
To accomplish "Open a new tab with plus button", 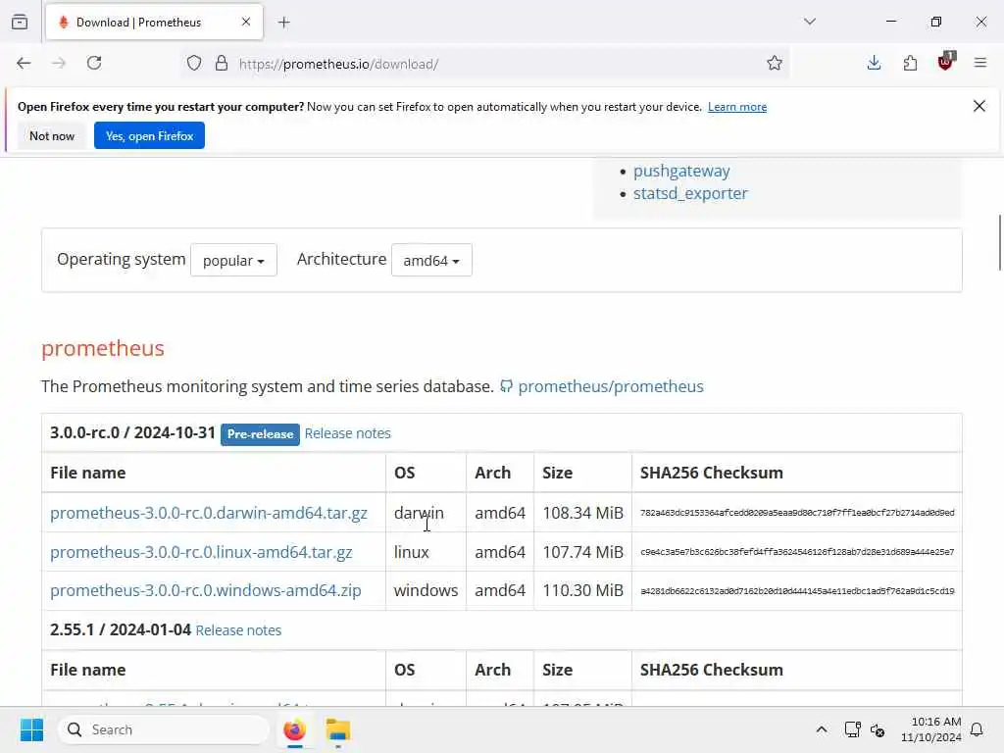I will [x=284, y=23].
